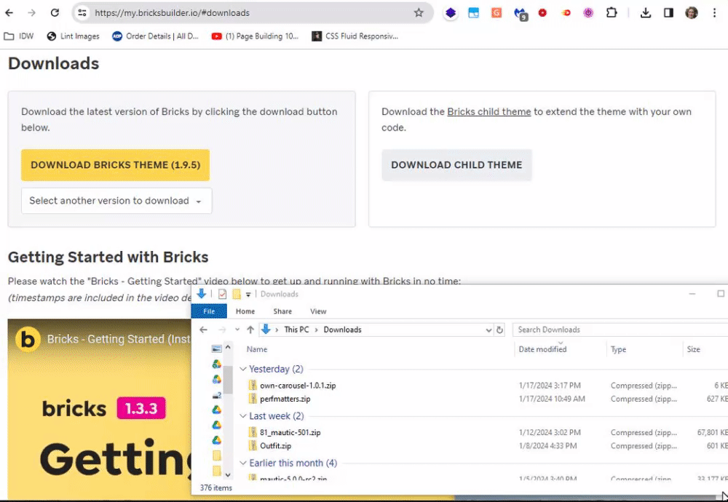Click the Search Downloads box
Image resolution: width=728 pixels, height=502 pixels.
pos(620,330)
